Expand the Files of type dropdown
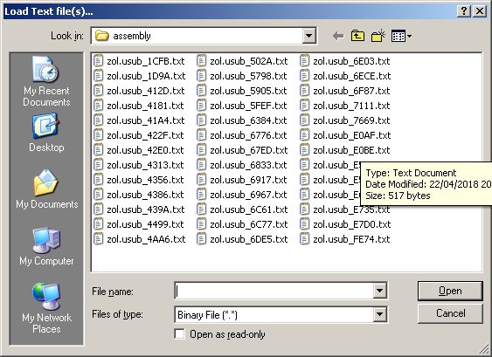 [x=379, y=314]
